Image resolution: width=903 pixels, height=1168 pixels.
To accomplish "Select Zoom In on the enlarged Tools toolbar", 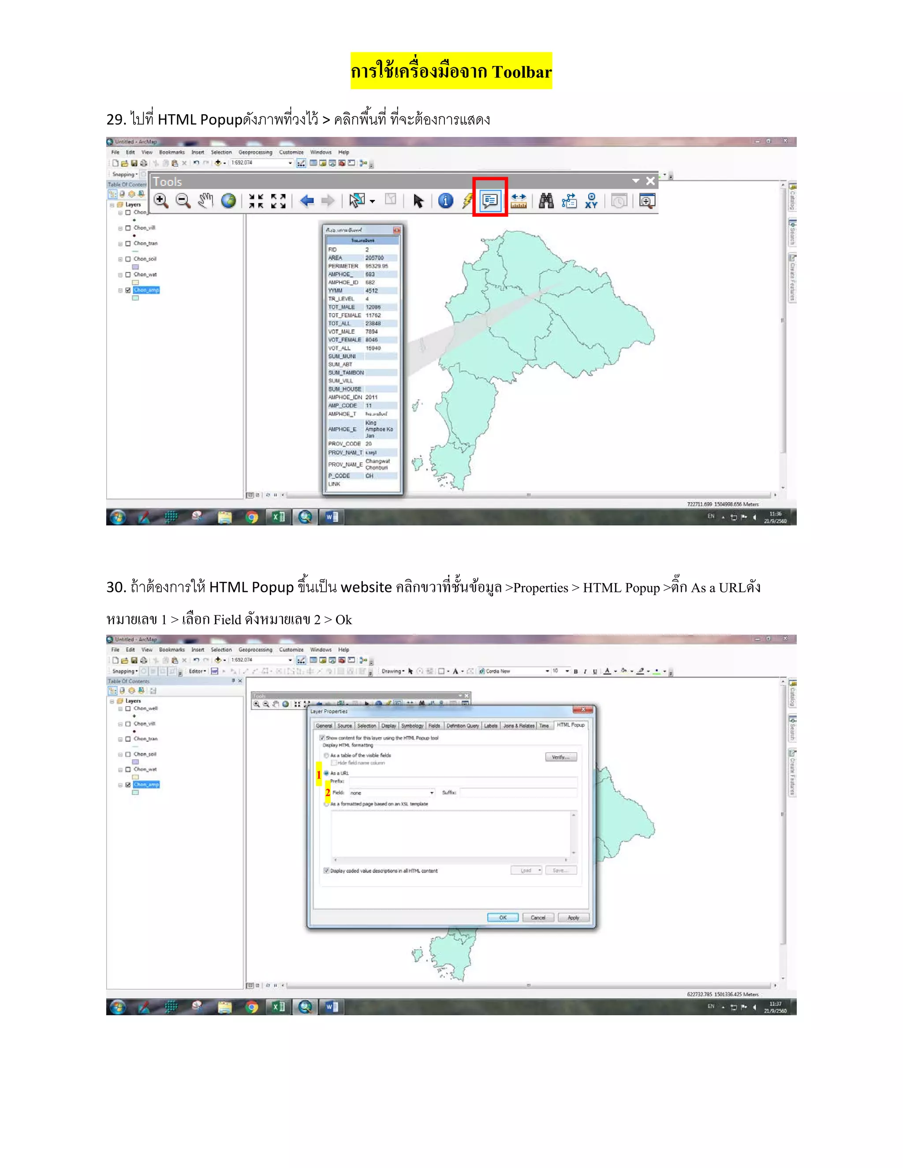I will pos(160,201).
